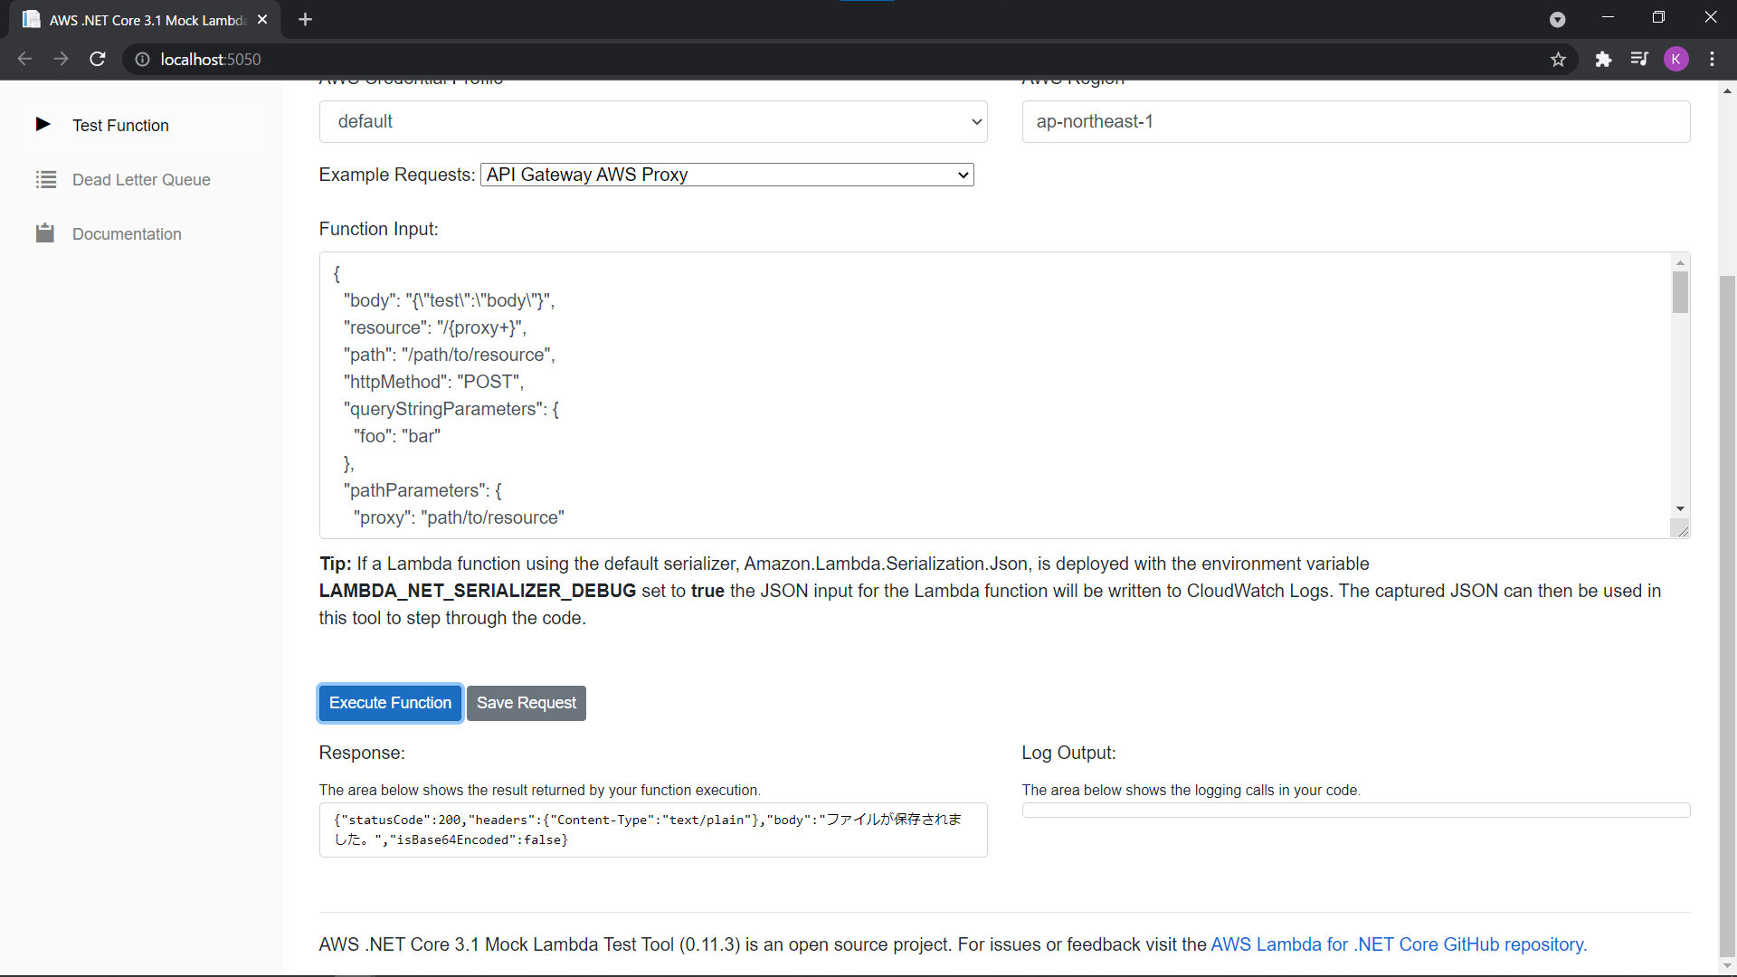
Task: Click the "queryStringParameters" line
Action: 451,409
